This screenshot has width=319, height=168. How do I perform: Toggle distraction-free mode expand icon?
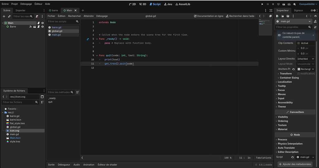(x=271, y=10)
